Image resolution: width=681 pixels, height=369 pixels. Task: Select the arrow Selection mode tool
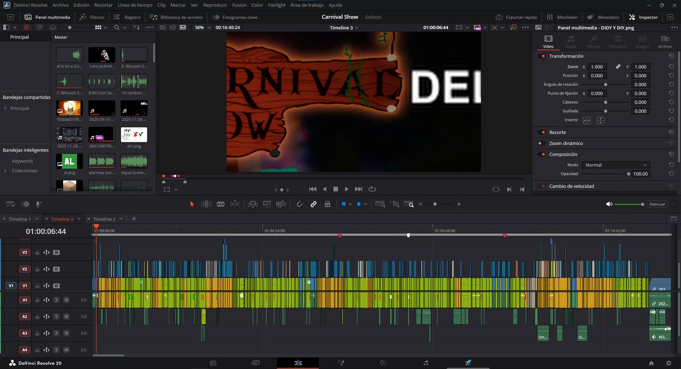192,204
